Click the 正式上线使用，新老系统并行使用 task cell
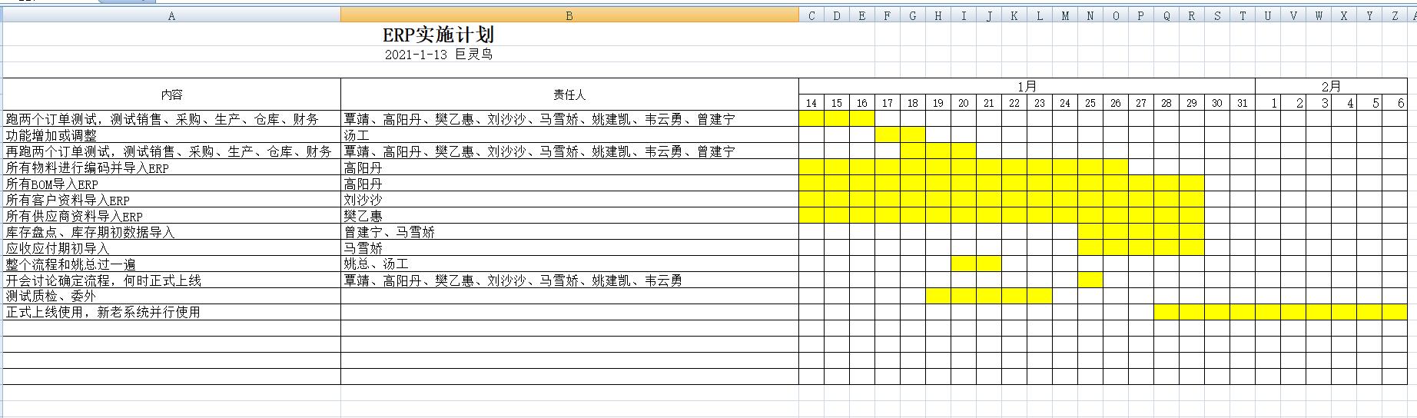Viewport: 1417px width, 418px height. pyautogui.click(x=171, y=312)
